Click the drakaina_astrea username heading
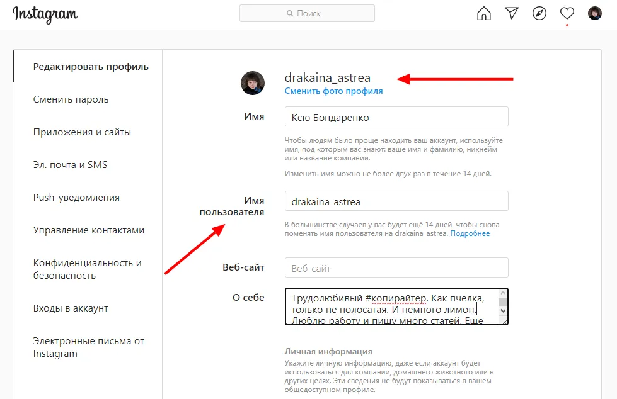617x399 pixels. (327, 78)
